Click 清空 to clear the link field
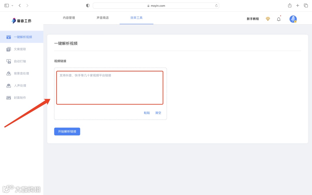Image resolution: width=312 pixels, height=195 pixels. point(158,113)
